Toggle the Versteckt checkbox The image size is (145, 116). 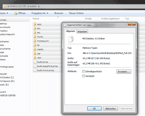[x=83, y=76]
